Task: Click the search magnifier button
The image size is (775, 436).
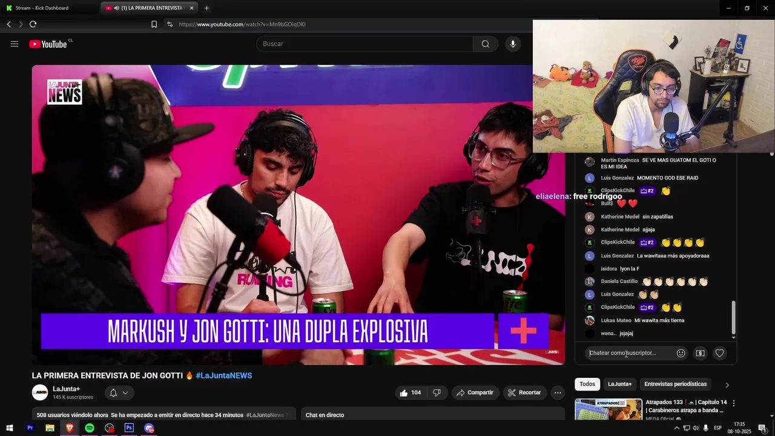Action: pyautogui.click(x=486, y=44)
